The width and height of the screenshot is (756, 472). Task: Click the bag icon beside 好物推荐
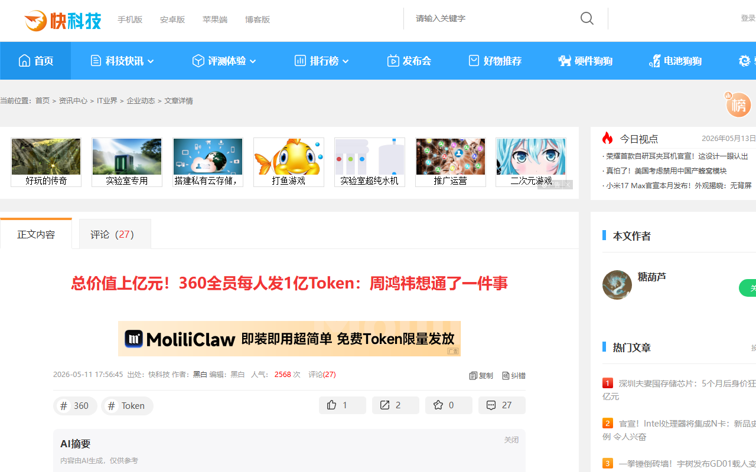tap(474, 61)
